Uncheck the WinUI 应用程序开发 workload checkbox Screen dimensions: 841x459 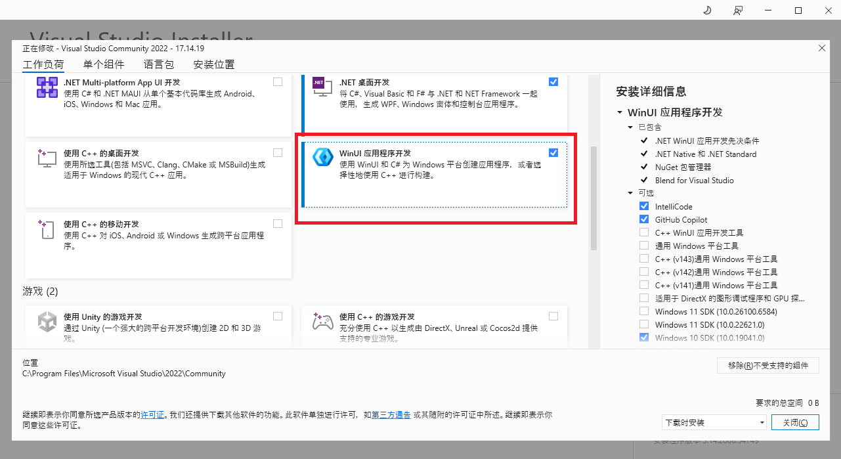[x=553, y=153]
